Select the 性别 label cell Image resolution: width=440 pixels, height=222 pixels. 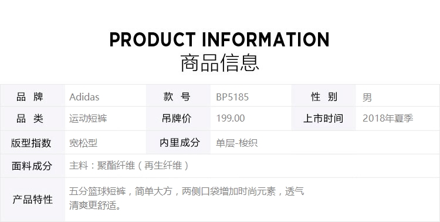tap(323, 96)
